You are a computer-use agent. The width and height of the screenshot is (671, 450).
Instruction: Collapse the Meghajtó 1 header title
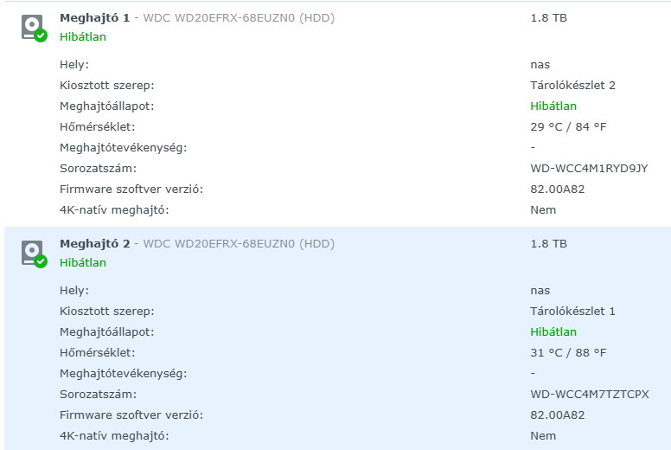(94, 17)
